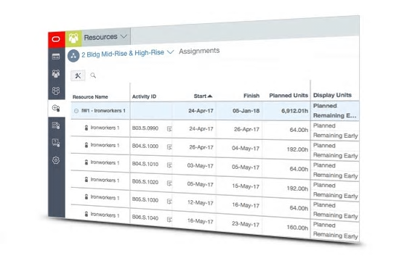This screenshot has width=407, height=261.
Task: Expand the project selector chevron
Action: coord(170,52)
